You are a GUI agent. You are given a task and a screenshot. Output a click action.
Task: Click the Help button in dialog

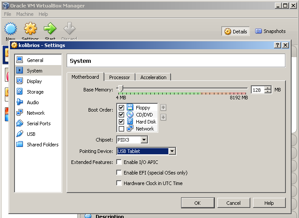tap(269, 203)
